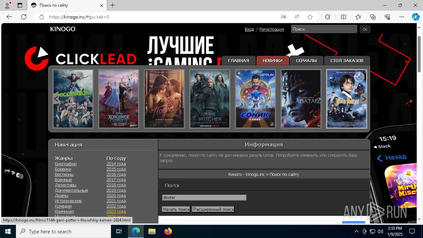The width and height of the screenshot is (423, 238).
Task: Click the Регистрация link
Action: point(272,29)
